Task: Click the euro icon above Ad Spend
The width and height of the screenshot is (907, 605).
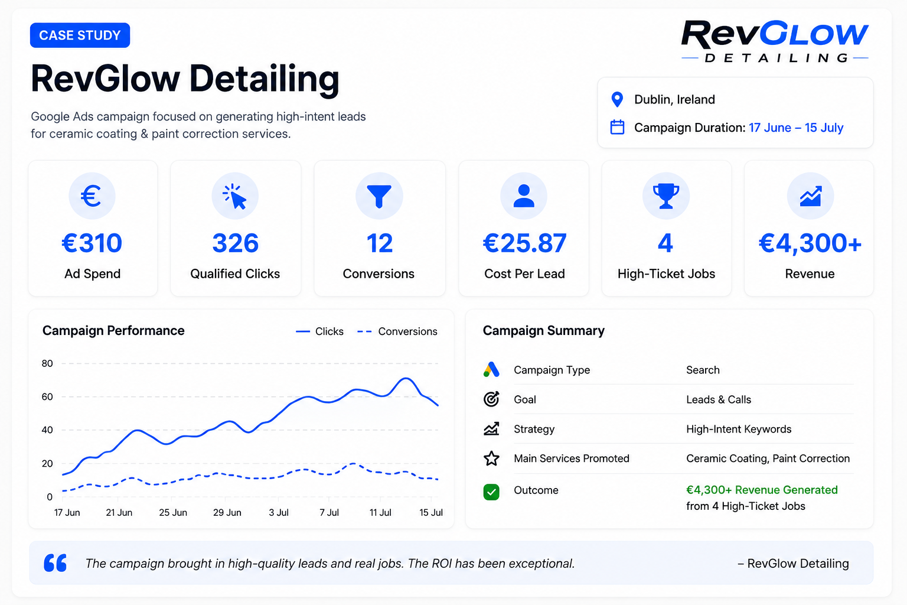Action: tap(92, 196)
